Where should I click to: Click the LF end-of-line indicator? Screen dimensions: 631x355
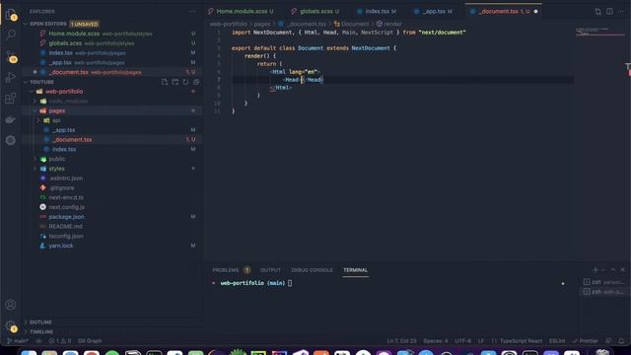481,341
